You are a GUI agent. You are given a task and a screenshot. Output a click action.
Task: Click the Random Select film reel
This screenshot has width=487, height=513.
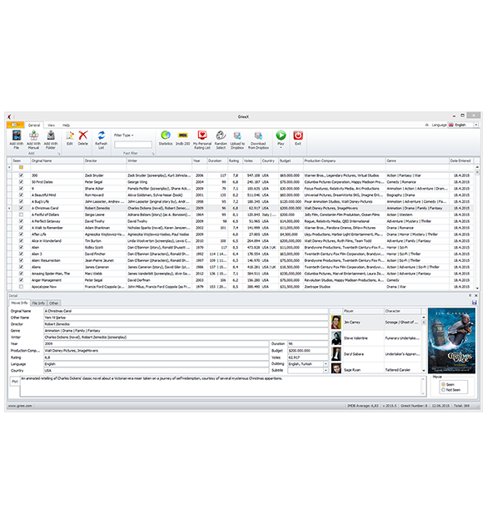point(221,135)
